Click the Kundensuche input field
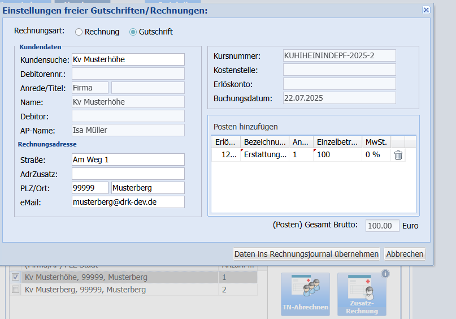This screenshot has width=456, height=319. 128,60
